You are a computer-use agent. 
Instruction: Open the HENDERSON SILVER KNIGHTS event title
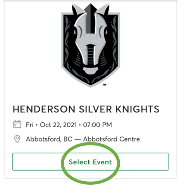point(86,109)
